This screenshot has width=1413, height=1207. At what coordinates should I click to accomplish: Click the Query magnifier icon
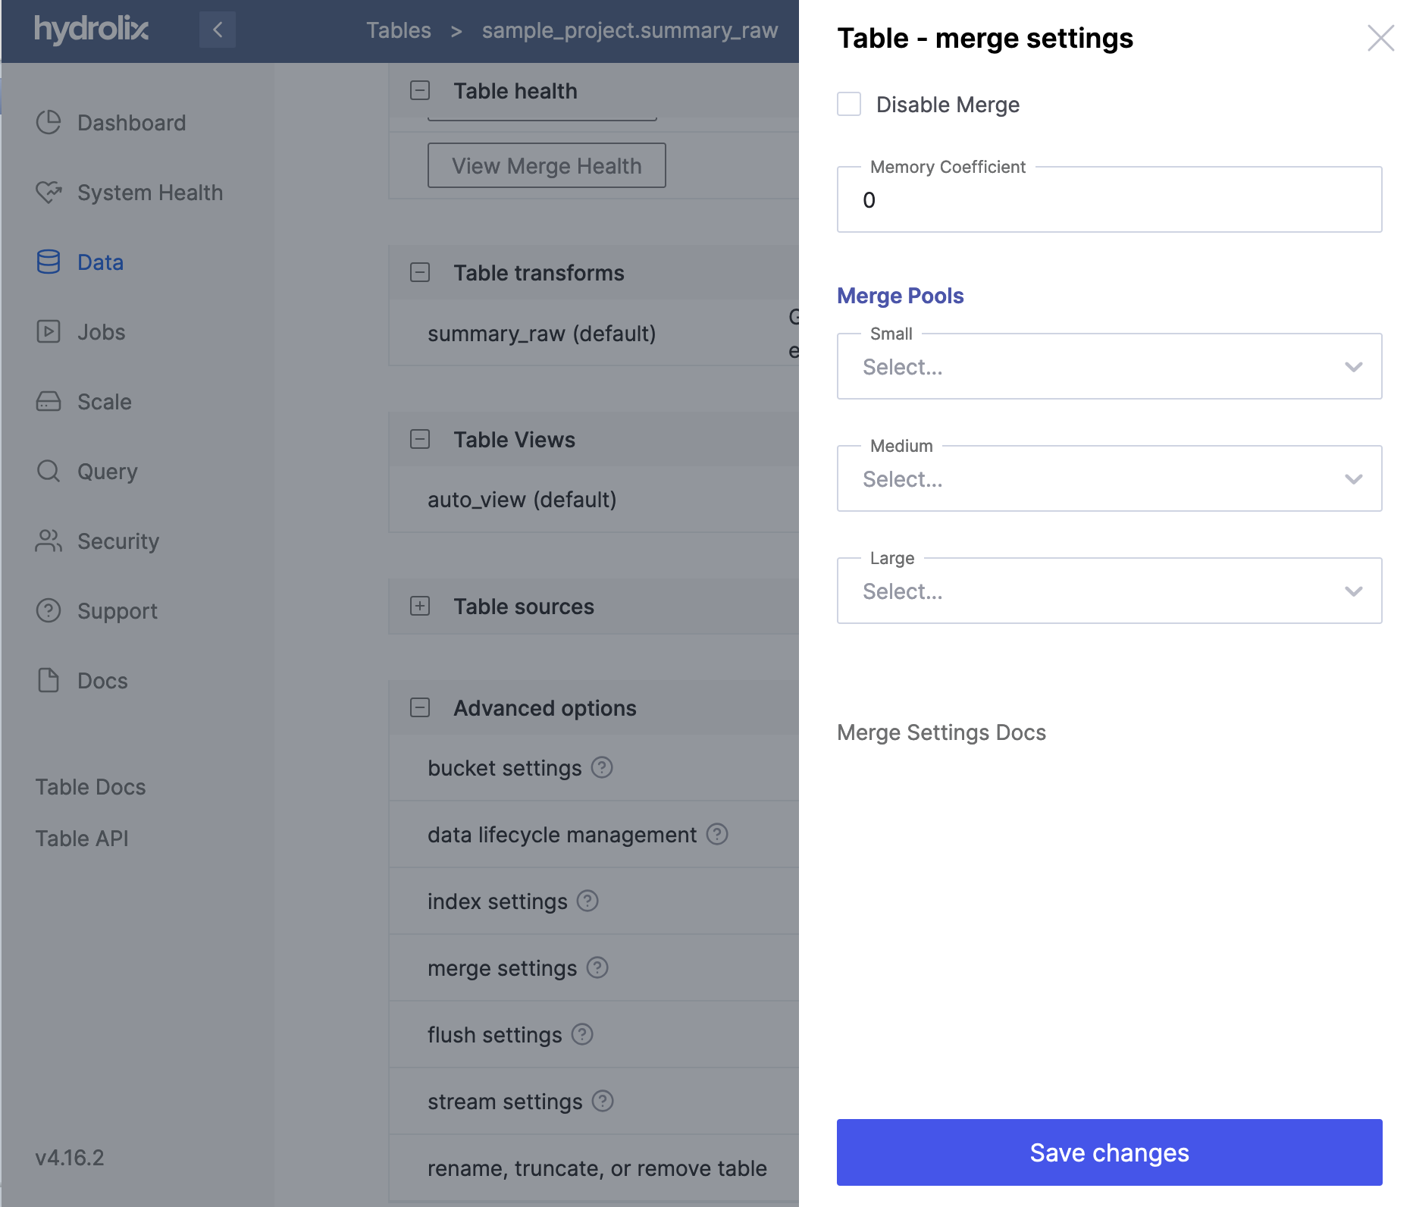point(49,471)
